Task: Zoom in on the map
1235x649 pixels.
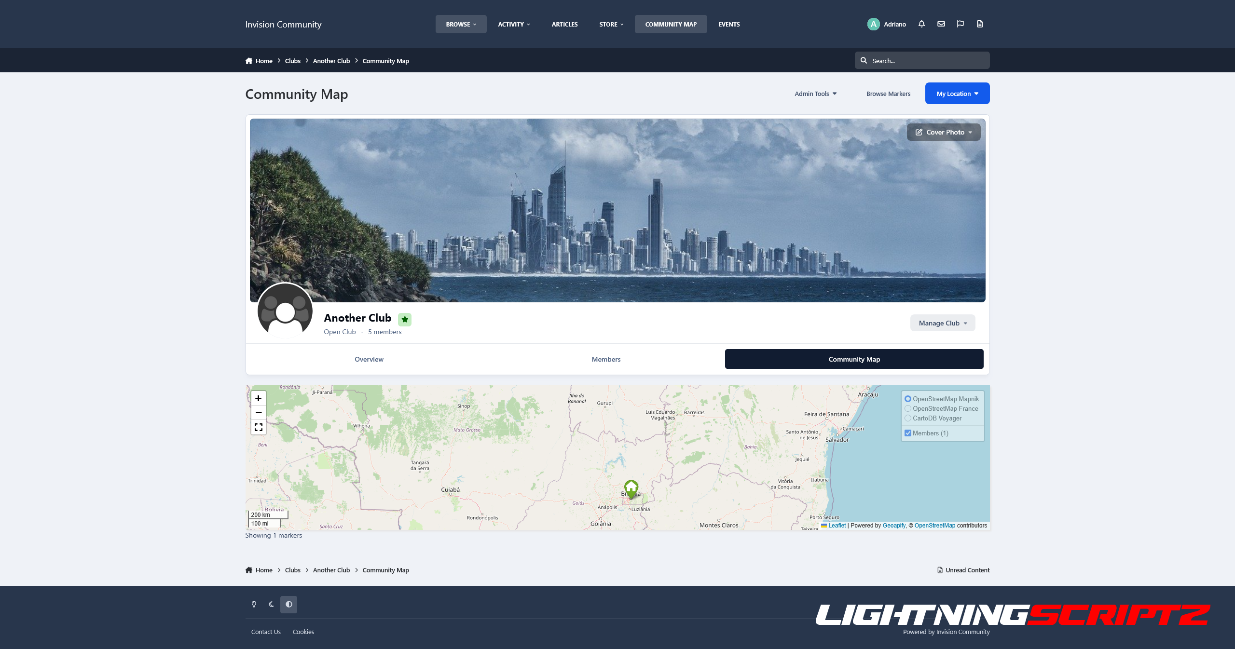Action: pos(259,398)
